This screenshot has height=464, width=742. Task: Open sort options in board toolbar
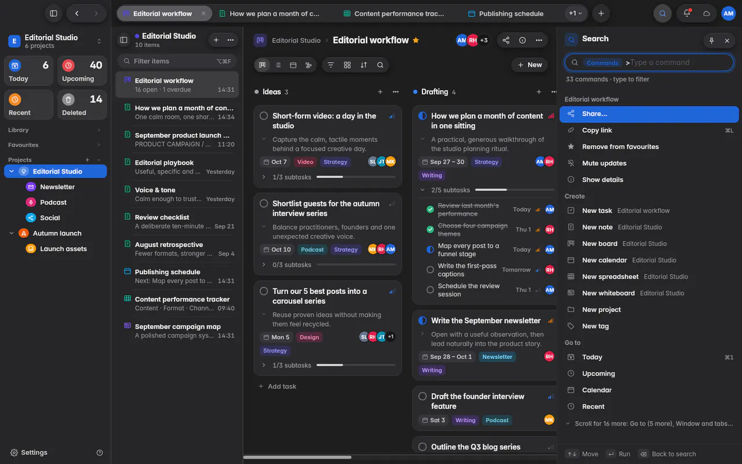pos(363,65)
